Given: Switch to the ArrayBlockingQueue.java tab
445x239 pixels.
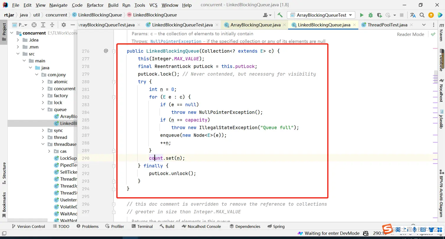Looking at the screenshot, I should (x=255, y=25).
